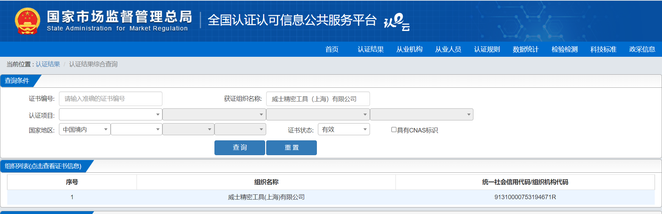Expand the 证书状态 dropdown showing 有效

344,129
